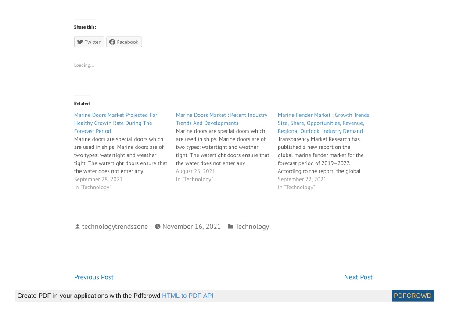
Task: Click the clock icon beside the date
Action: [x=158, y=227]
